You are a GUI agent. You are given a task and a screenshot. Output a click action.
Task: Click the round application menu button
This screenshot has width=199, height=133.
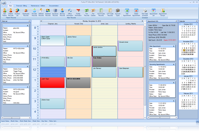click(x=4, y=3)
